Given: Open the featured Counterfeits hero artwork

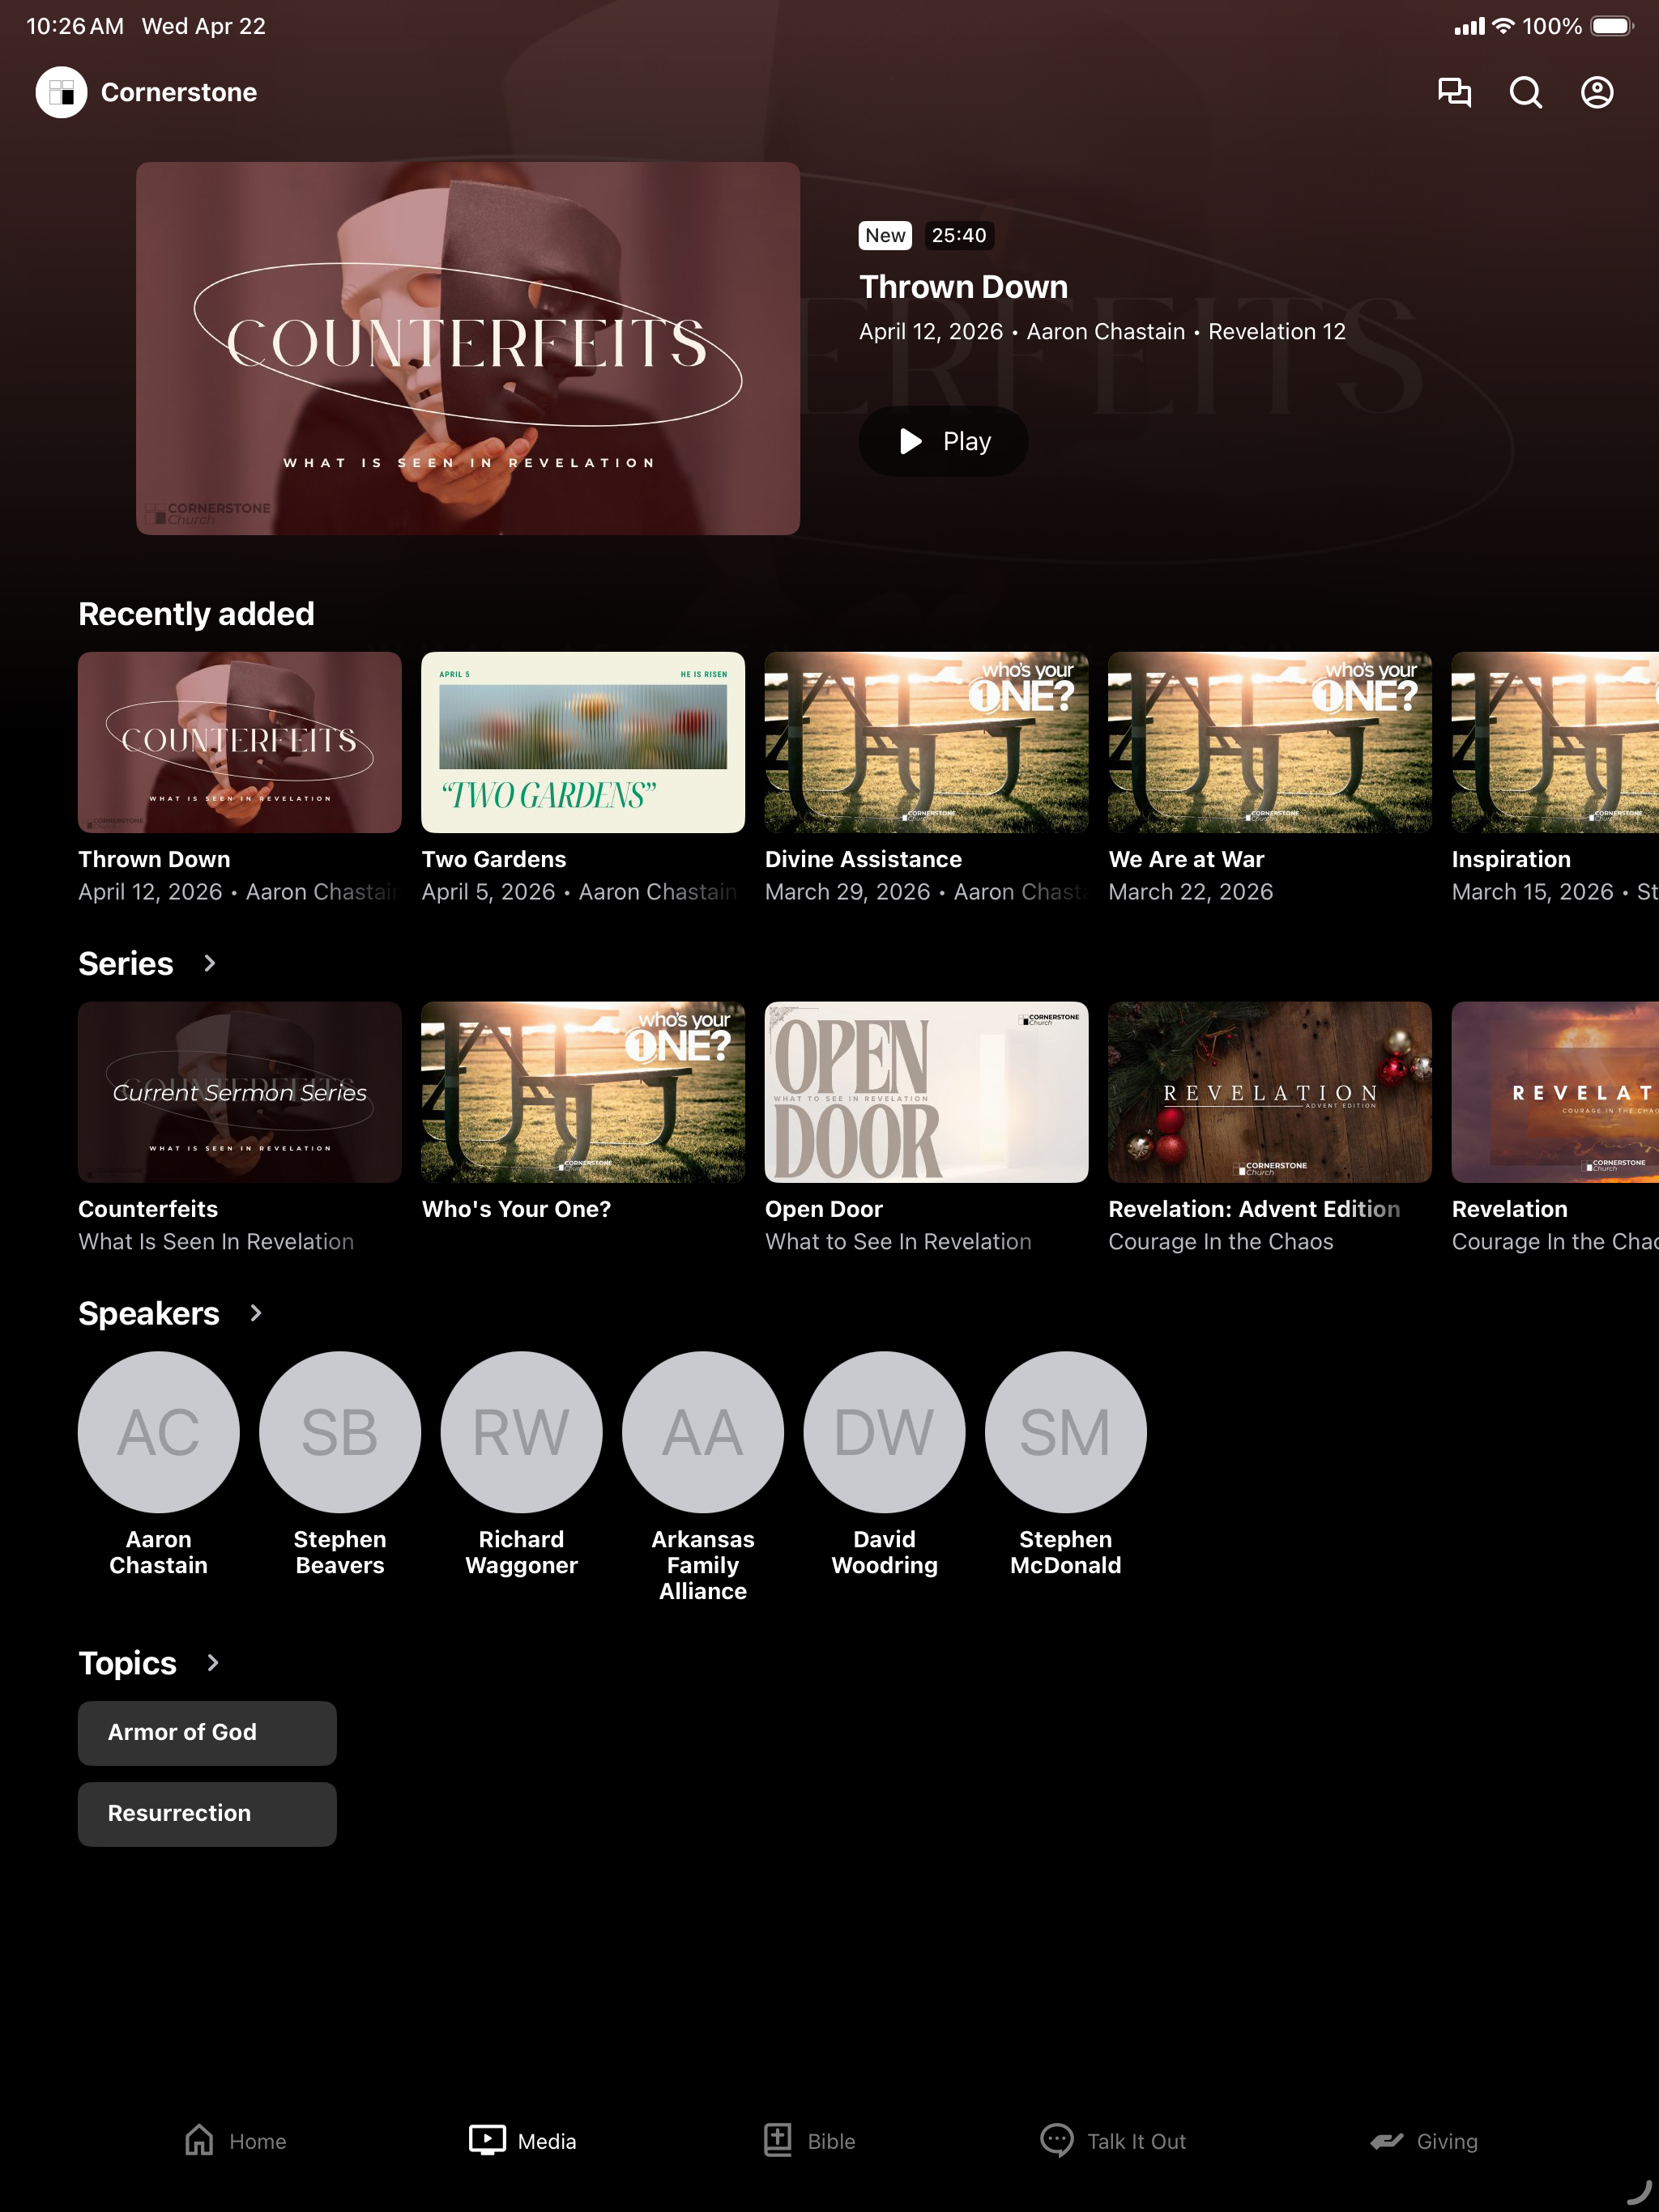Looking at the screenshot, I should click(x=468, y=348).
